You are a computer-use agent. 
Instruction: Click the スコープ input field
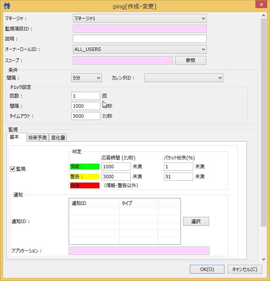[123, 60]
